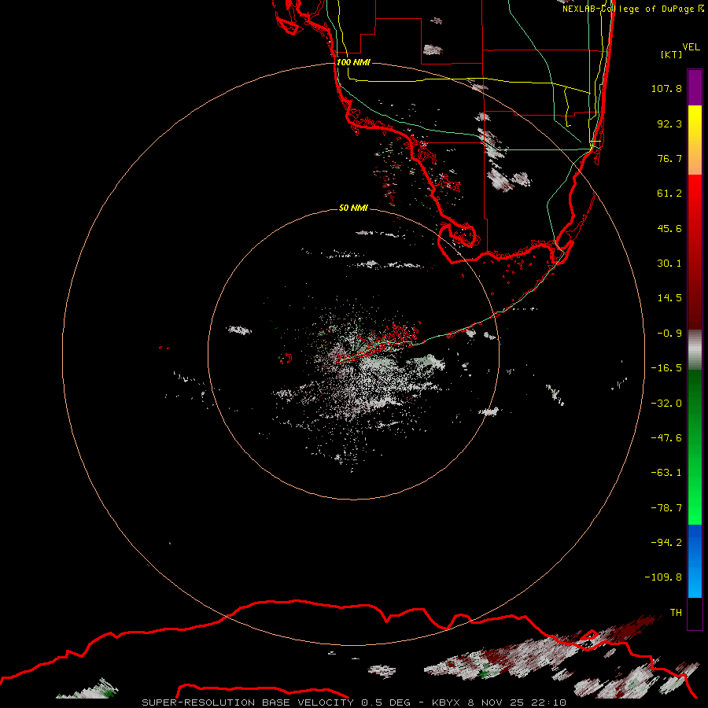The width and height of the screenshot is (708, 708).
Task: Select the 92.3 velocity scale value
Action: pos(669,124)
